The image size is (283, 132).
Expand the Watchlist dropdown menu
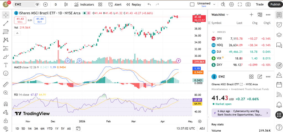tap(220, 15)
